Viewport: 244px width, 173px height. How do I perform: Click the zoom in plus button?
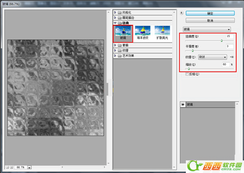click(11, 167)
